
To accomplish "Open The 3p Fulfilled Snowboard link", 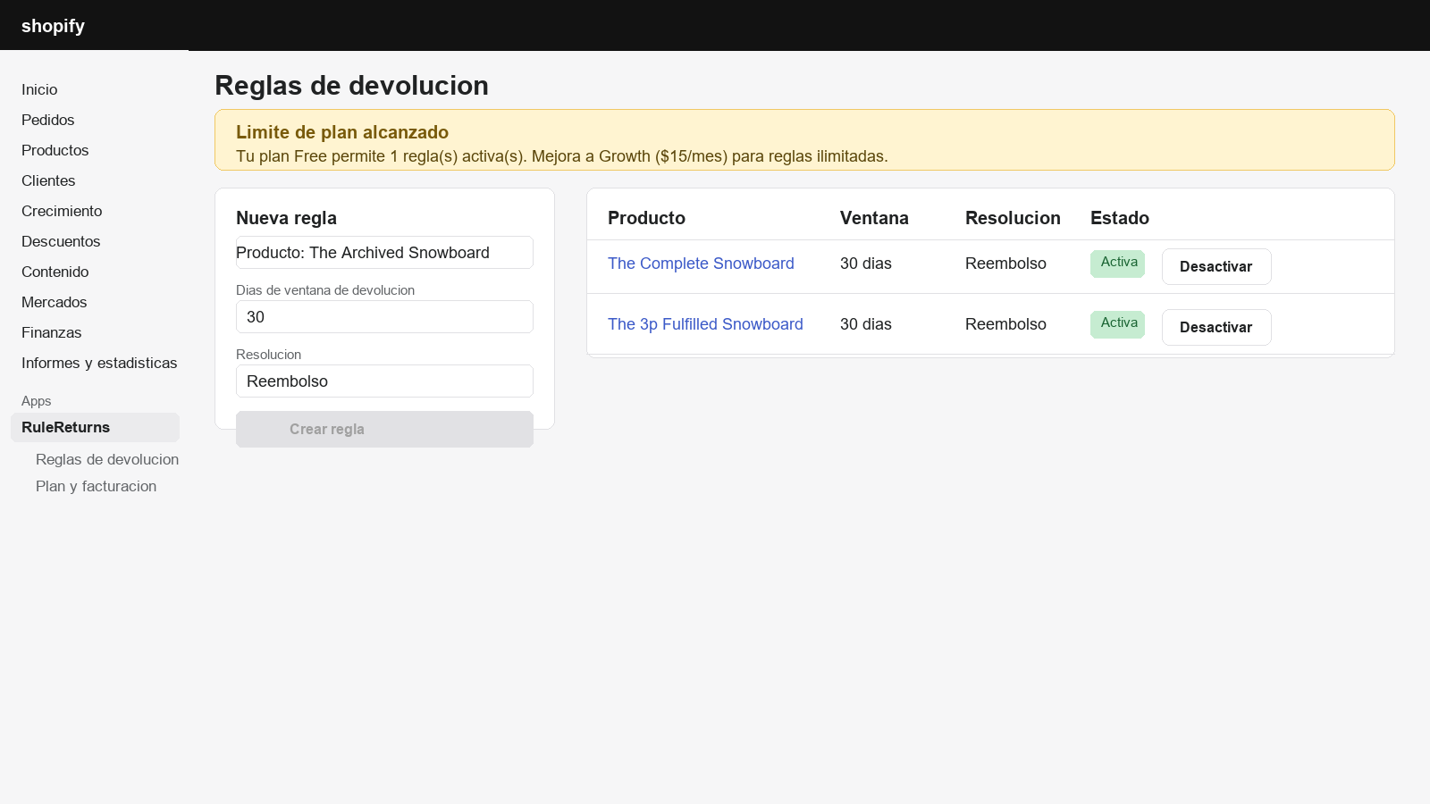I will pyautogui.click(x=705, y=324).
